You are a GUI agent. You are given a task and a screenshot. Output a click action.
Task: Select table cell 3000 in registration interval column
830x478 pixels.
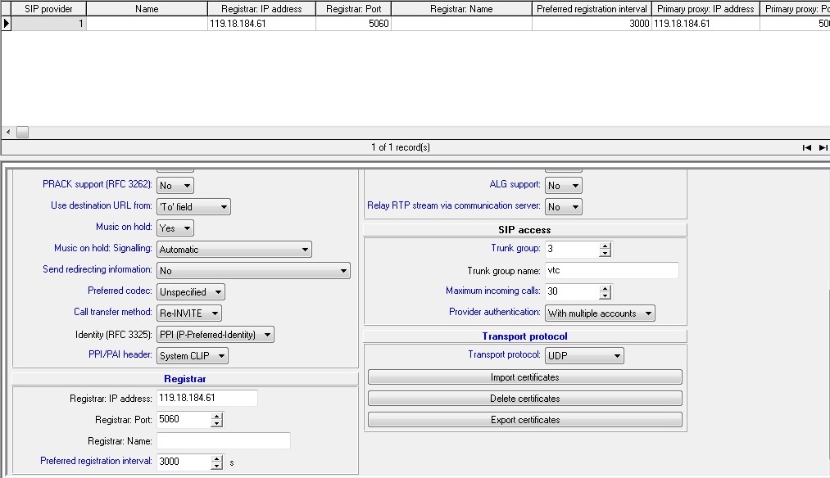pos(592,23)
